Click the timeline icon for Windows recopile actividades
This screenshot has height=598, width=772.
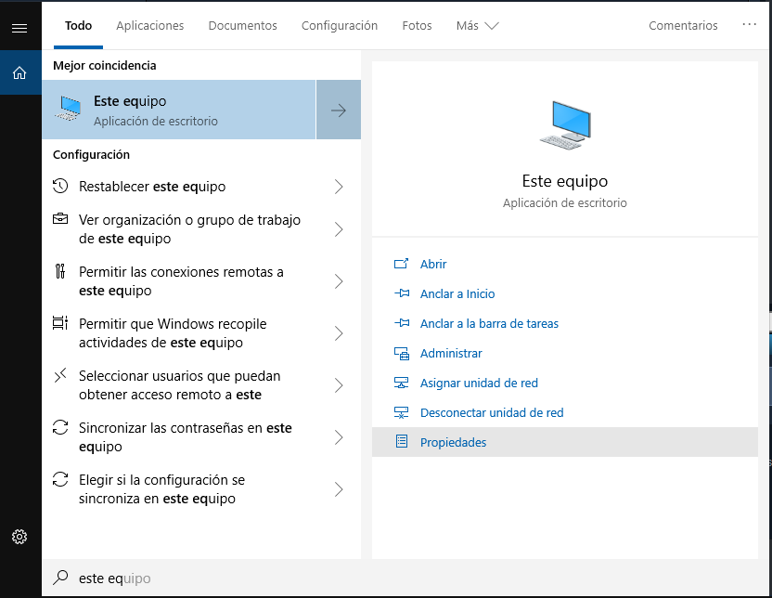click(60, 322)
